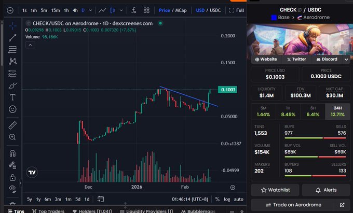Image resolution: width=353 pixels, height=213 pixels.
Task: Set range to 1d
Action: tap(87, 200)
